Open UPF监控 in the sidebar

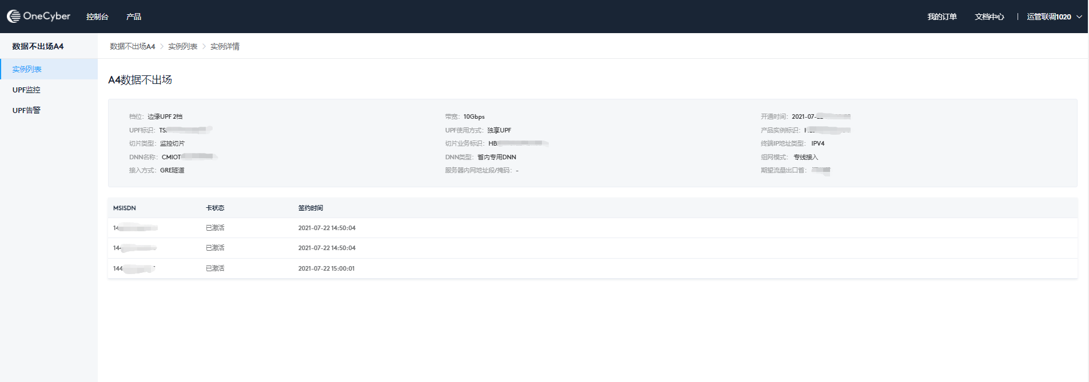[x=26, y=90]
